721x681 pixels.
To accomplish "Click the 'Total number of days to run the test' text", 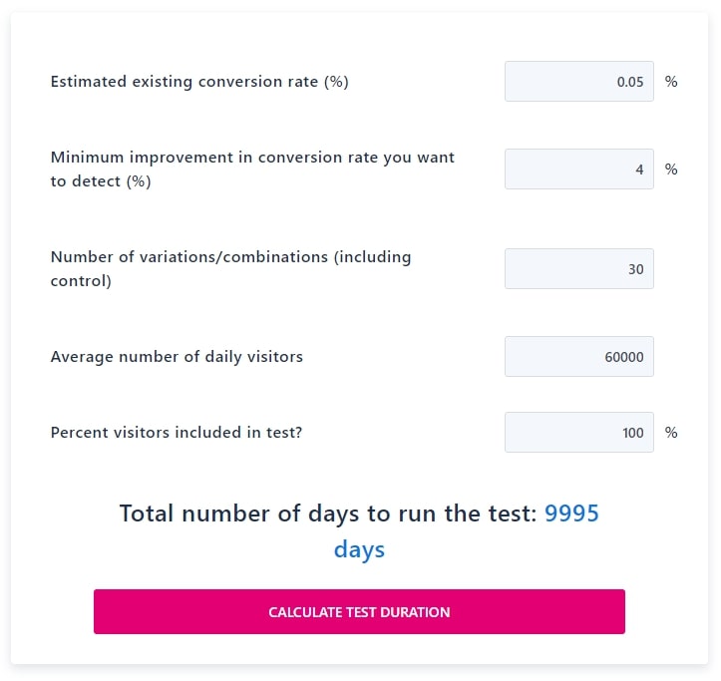I will click(328, 513).
